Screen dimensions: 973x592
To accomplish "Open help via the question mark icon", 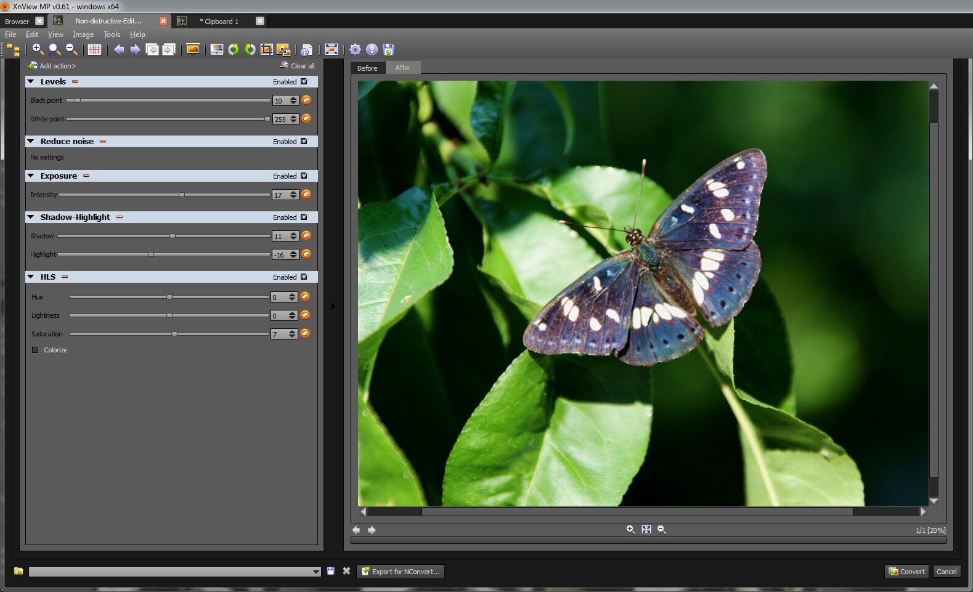I will tap(372, 49).
